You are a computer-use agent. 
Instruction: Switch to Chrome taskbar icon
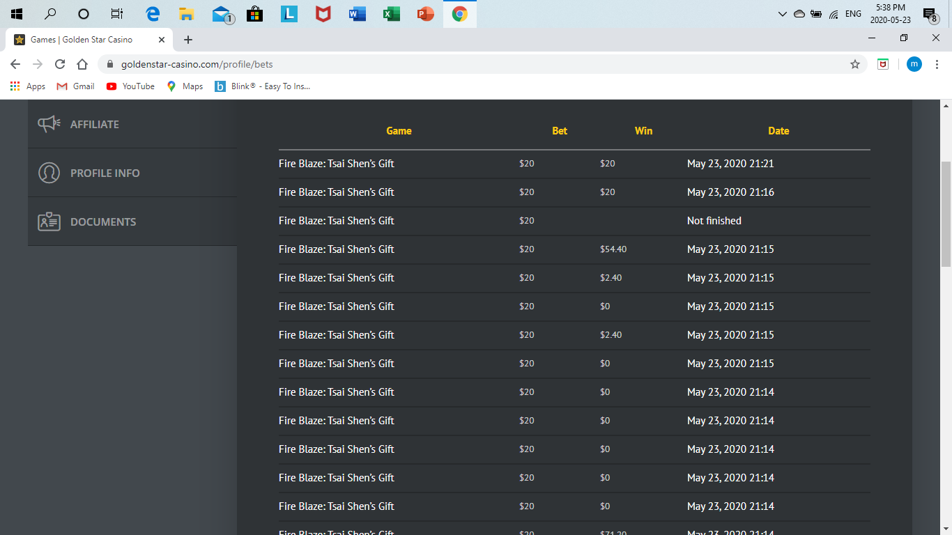click(x=459, y=14)
